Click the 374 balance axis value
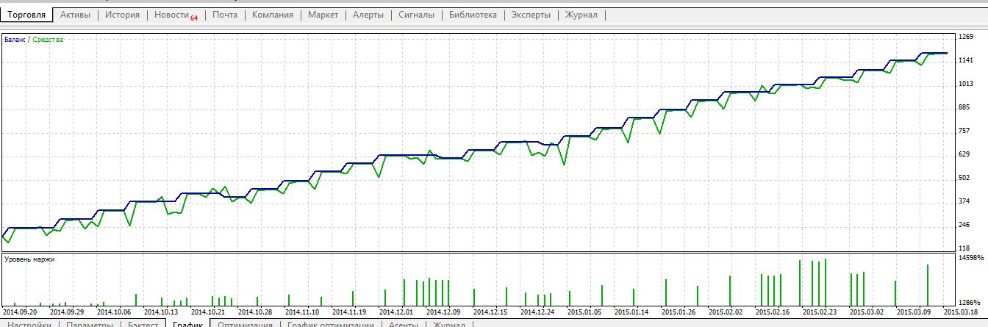Viewport: 988px width, 327px height. pyautogui.click(x=965, y=201)
